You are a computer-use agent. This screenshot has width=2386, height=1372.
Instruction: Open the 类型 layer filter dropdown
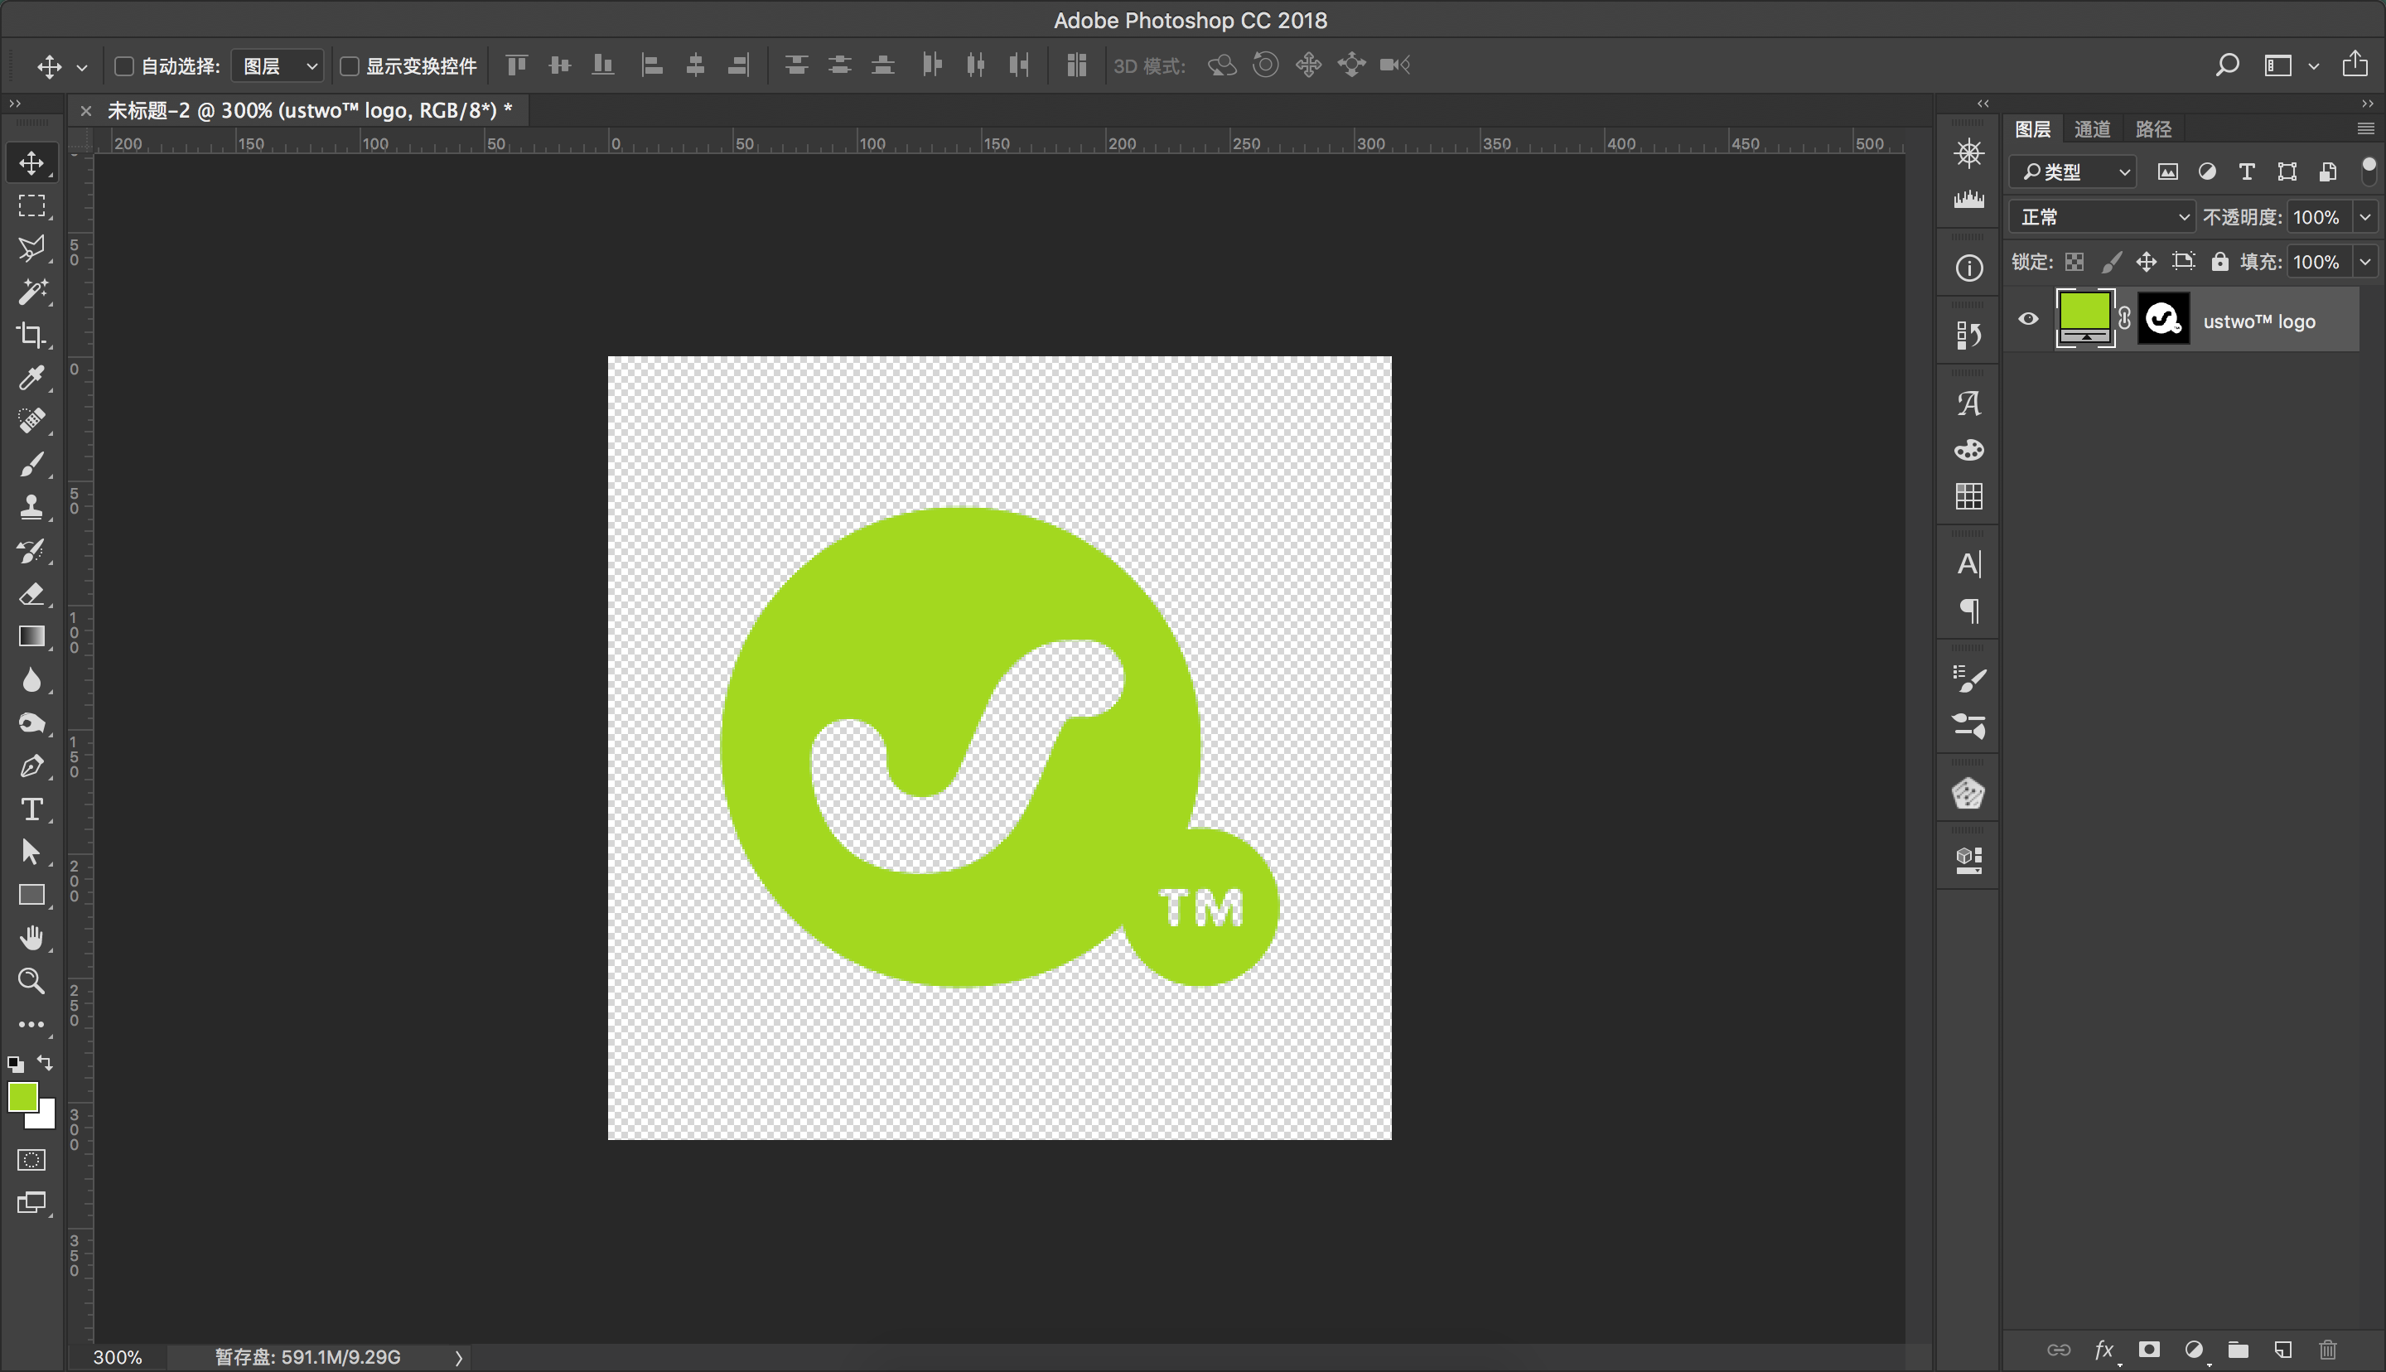click(x=2074, y=171)
